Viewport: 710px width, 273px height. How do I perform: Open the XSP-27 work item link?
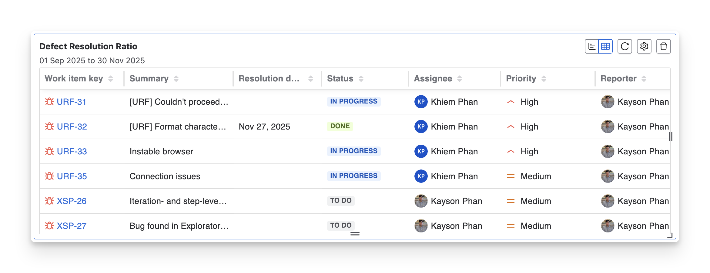[x=72, y=226]
